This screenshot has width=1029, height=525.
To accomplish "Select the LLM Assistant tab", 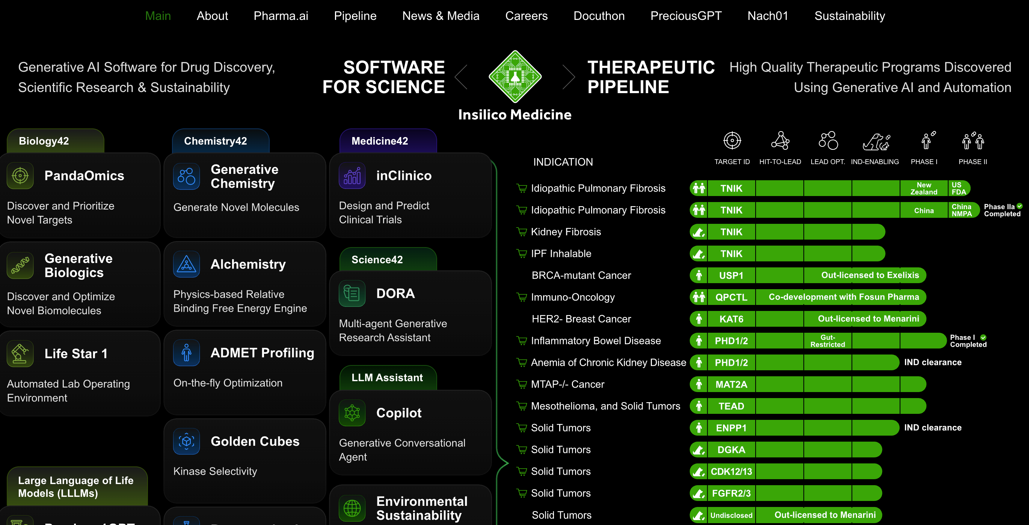I will tap(388, 377).
